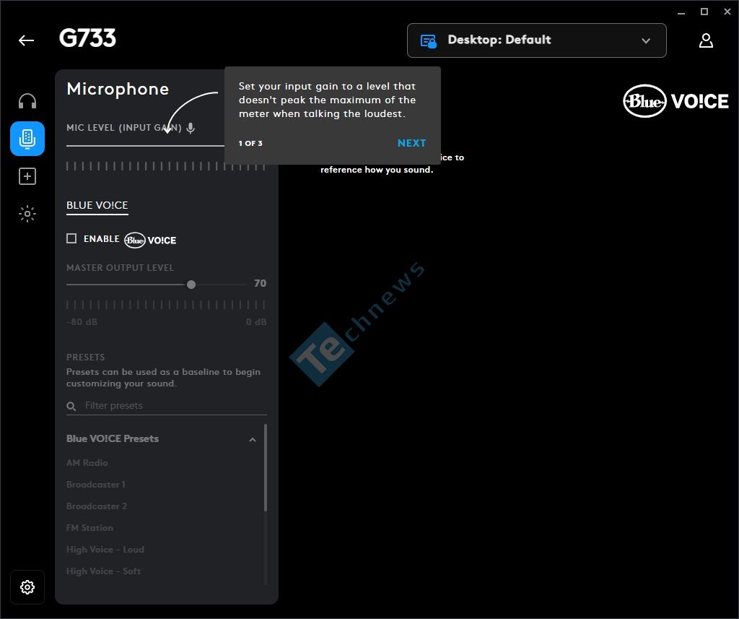Select the Broadcaster 2 preset
Screen dimensions: 739x619
pos(97,506)
